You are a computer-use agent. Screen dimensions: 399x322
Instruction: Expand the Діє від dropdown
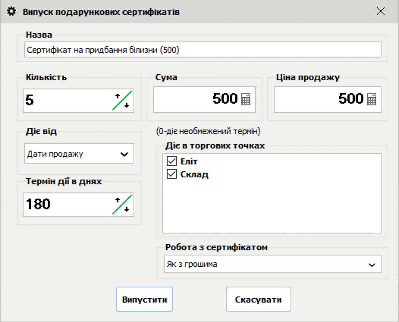click(124, 154)
